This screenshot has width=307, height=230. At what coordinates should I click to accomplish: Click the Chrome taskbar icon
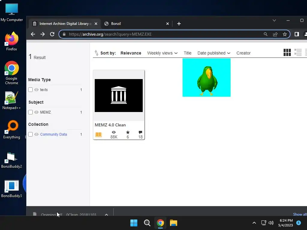160,223
